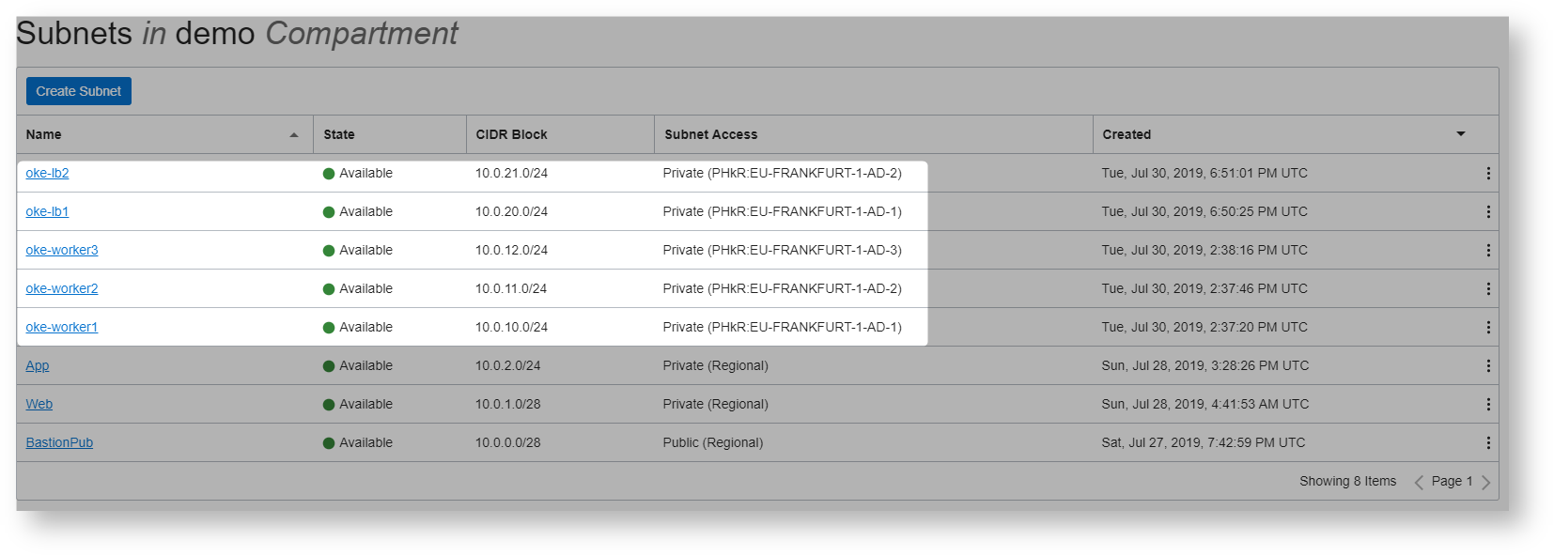Click the Subnet Access column header
1554x556 pixels.
click(710, 135)
